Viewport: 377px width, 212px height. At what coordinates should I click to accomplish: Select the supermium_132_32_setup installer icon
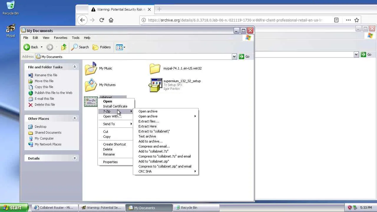(x=155, y=85)
